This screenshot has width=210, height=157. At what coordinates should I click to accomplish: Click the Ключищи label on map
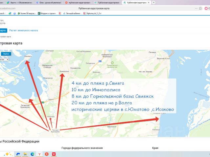point(156,130)
